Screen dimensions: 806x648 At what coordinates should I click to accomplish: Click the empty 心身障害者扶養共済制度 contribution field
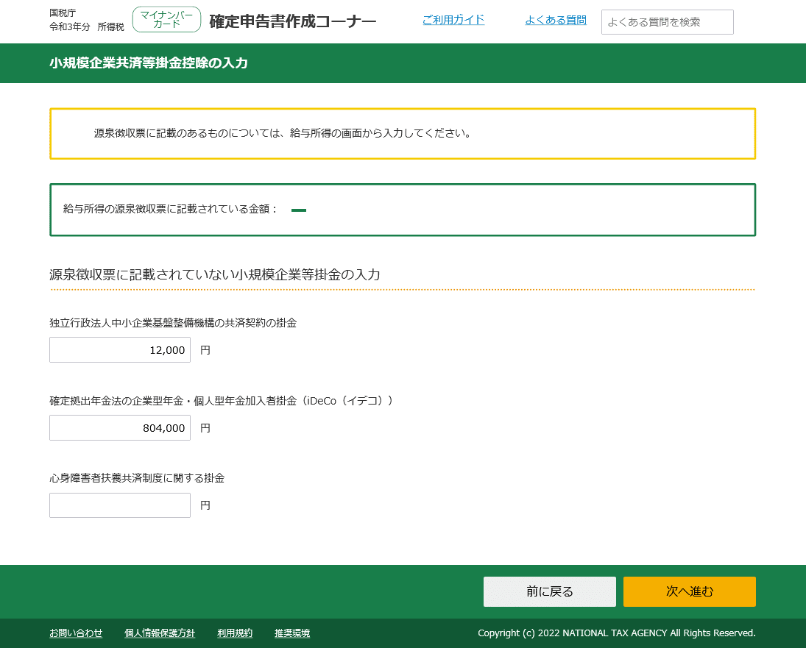119,505
